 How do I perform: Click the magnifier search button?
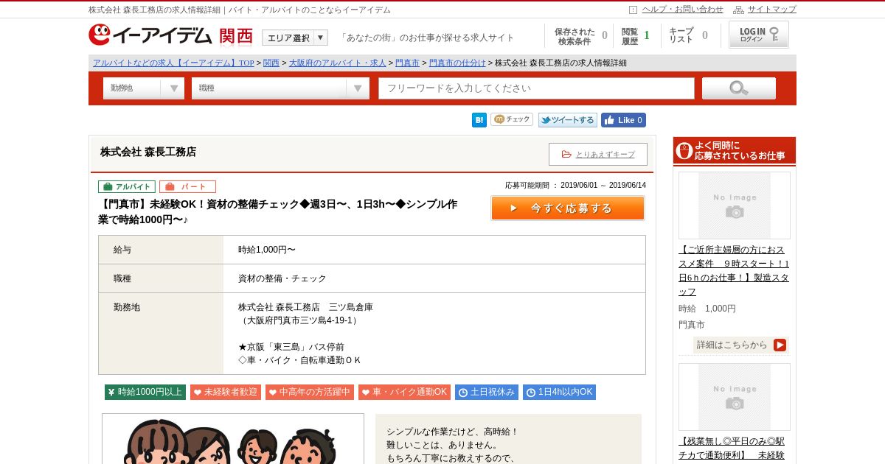pos(738,88)
